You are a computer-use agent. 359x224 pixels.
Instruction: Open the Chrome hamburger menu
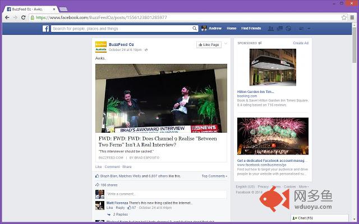tap(352, 17)
